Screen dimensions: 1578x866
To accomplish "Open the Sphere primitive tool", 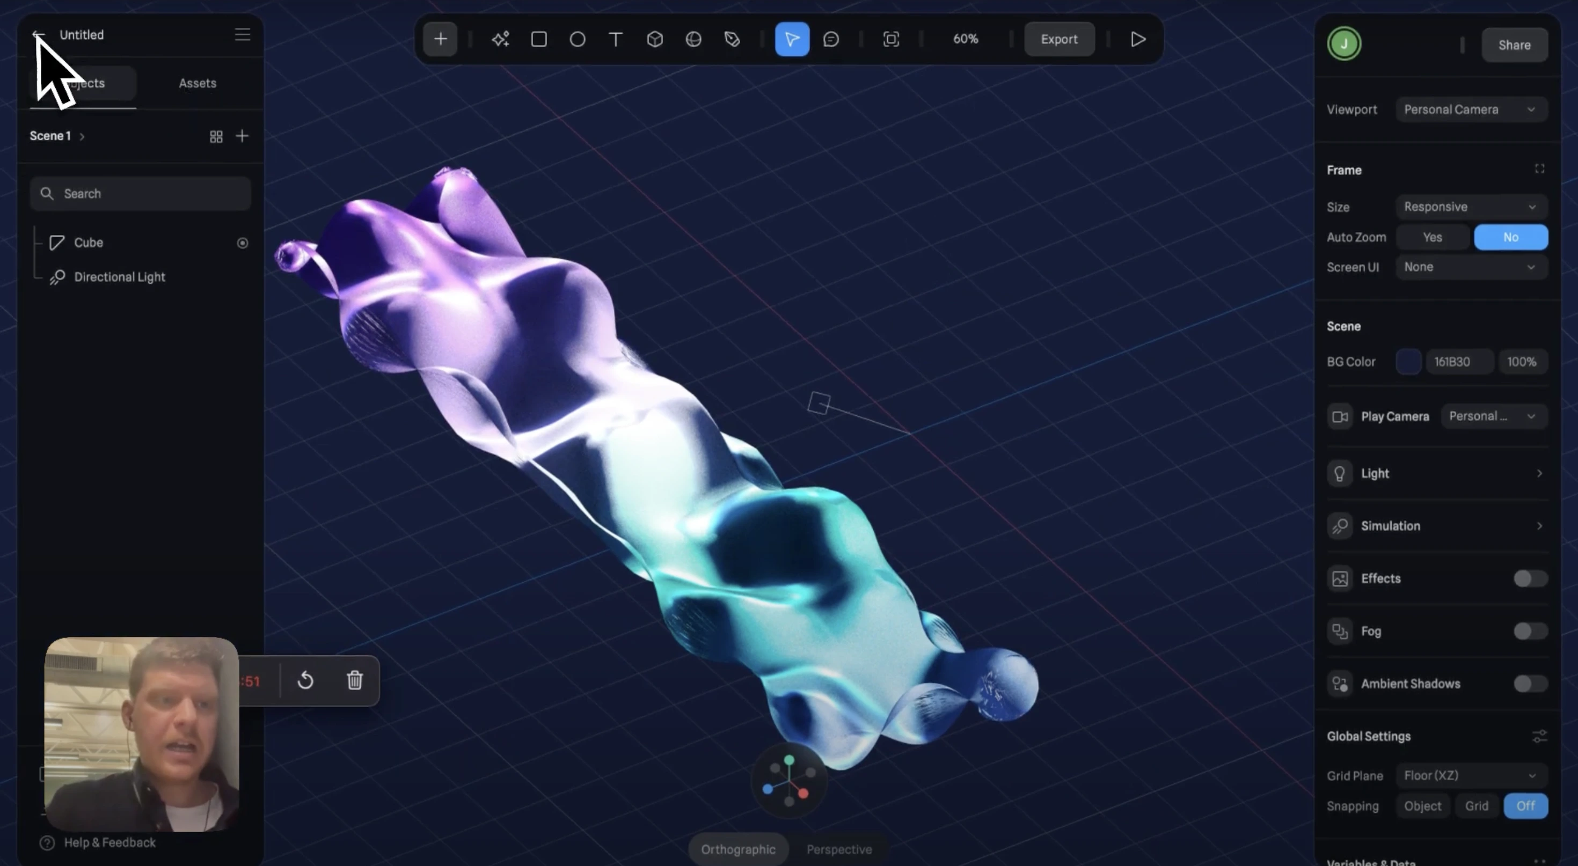I will pos(693,39).
